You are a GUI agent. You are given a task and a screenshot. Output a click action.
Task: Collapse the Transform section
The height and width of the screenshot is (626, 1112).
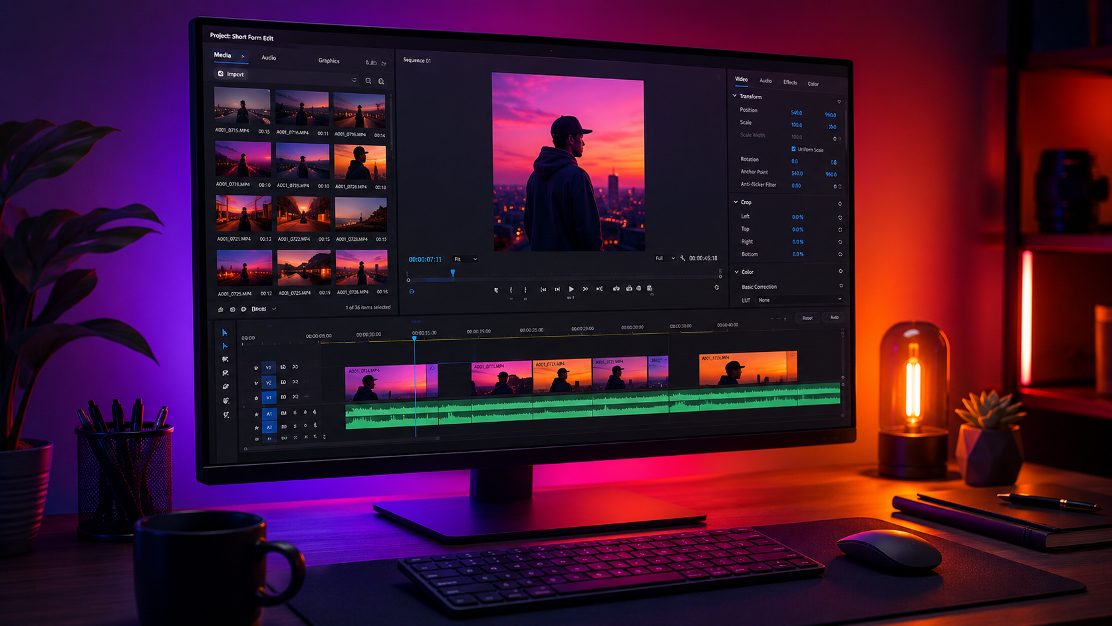[735, 96]
